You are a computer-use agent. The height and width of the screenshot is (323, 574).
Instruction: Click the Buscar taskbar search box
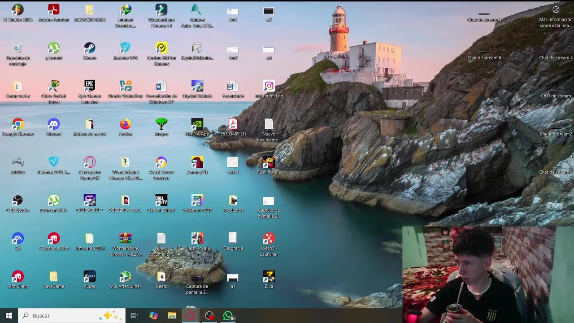[72, 315]
